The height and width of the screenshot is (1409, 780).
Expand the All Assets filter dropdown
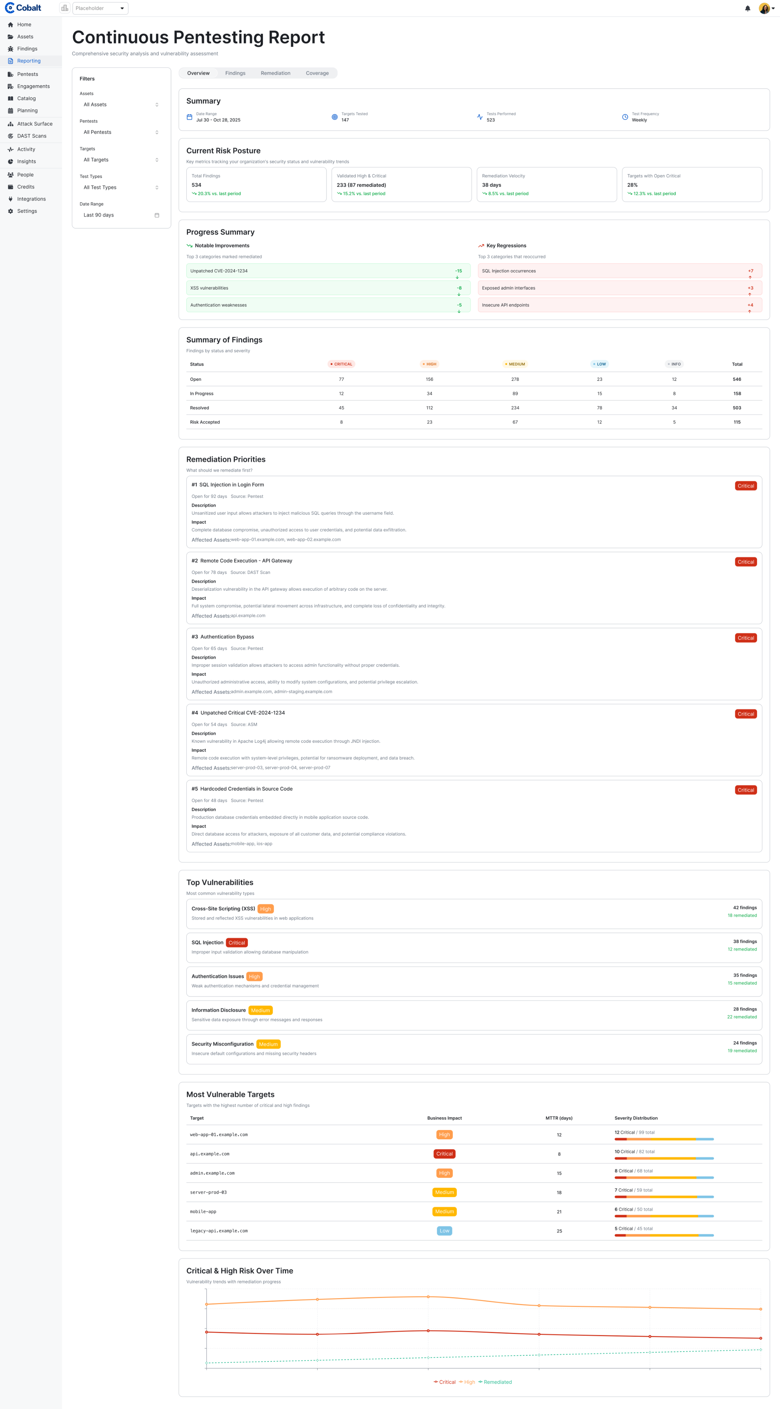121,105
